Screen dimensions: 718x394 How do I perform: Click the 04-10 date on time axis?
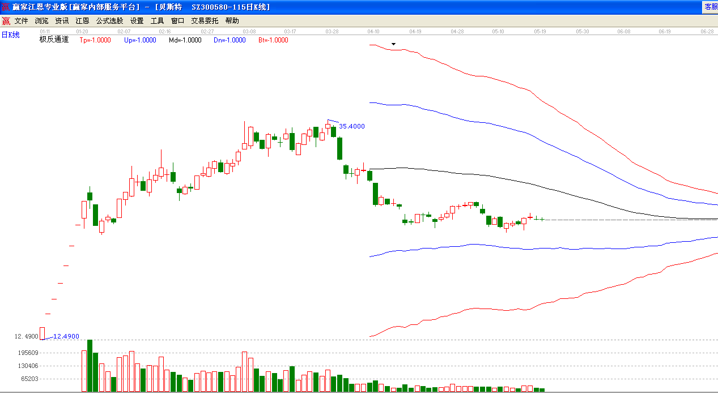[373, 32]
